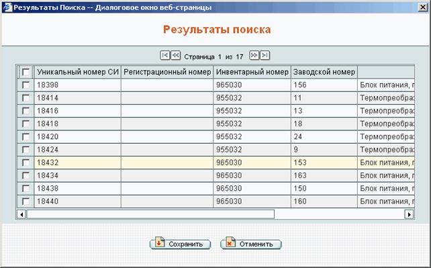431x268 pixels.
Task: Close the Результаты Поиска dialog window
Action: [x=423, y=7]
